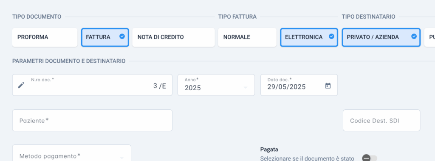The width and height of the screenshot is (435, 161).
Task: Expand the Anno dropdown arrow
Action: pos(245,88)
